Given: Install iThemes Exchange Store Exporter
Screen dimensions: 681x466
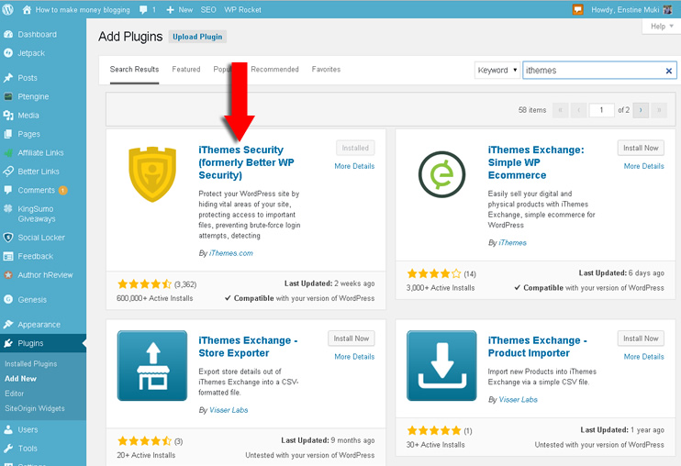Looking at the screenshot, I should (x=351, y=338).
